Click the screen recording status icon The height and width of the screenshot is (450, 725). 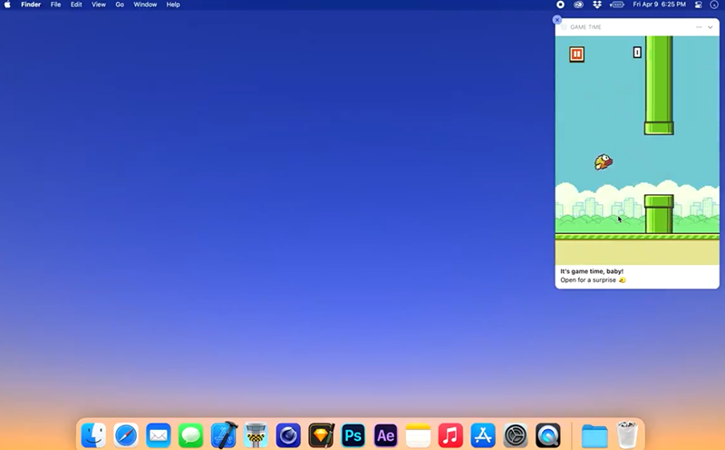tap(560, 5)
